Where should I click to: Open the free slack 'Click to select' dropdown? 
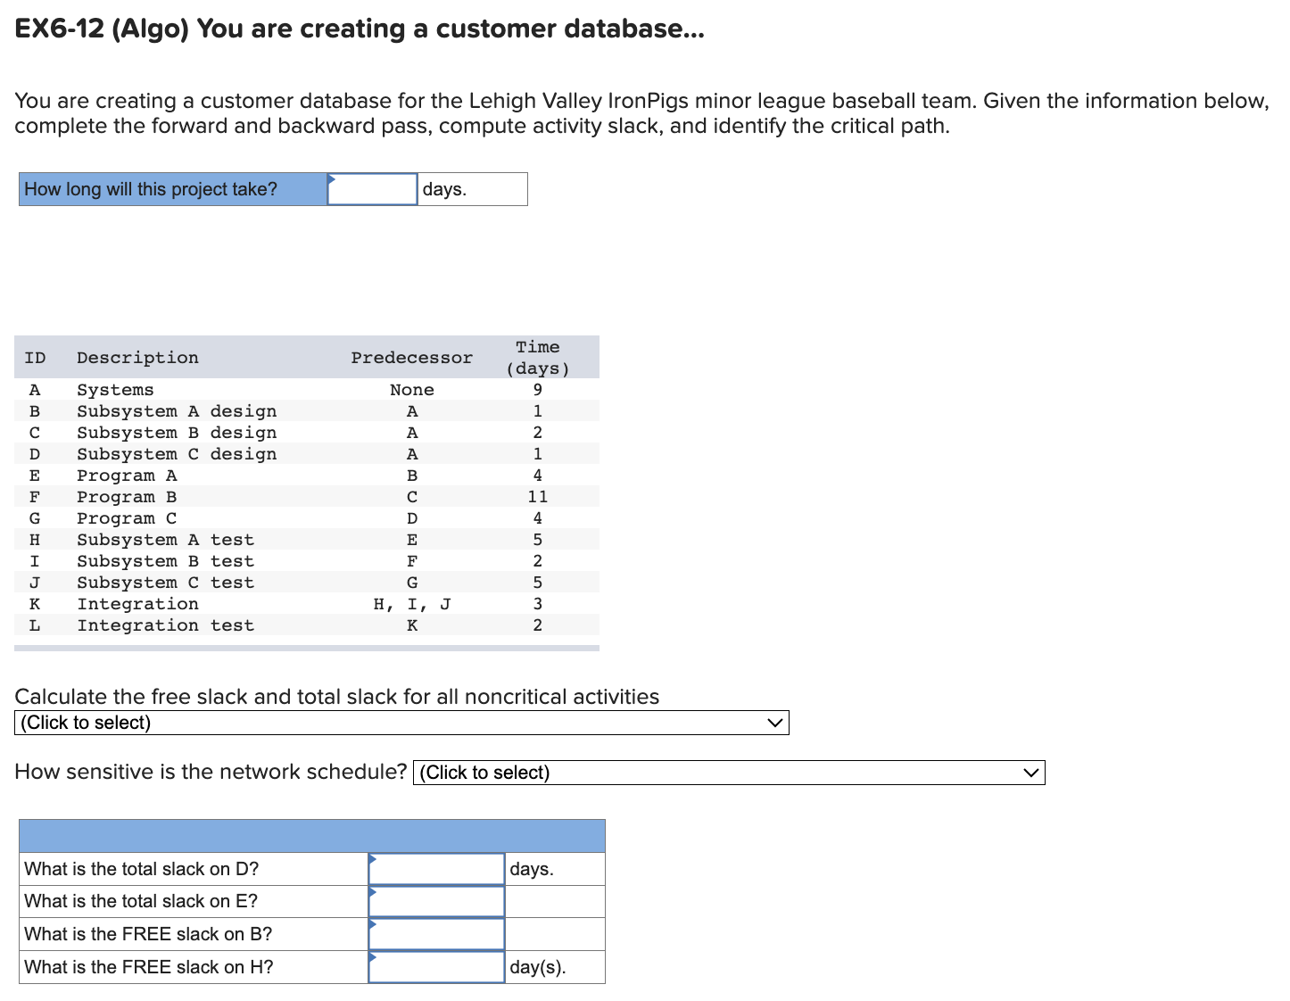(401, 723)
